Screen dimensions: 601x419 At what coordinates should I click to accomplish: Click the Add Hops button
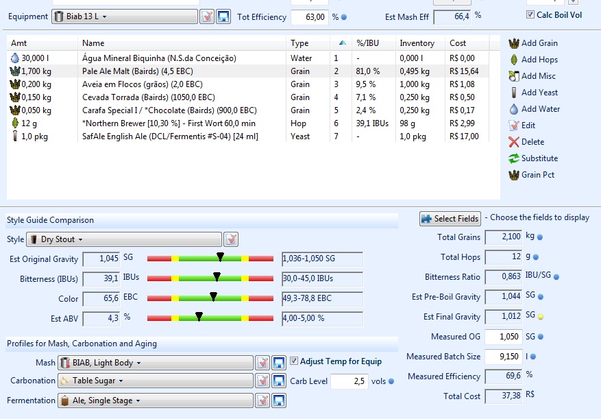coord(533,60)
